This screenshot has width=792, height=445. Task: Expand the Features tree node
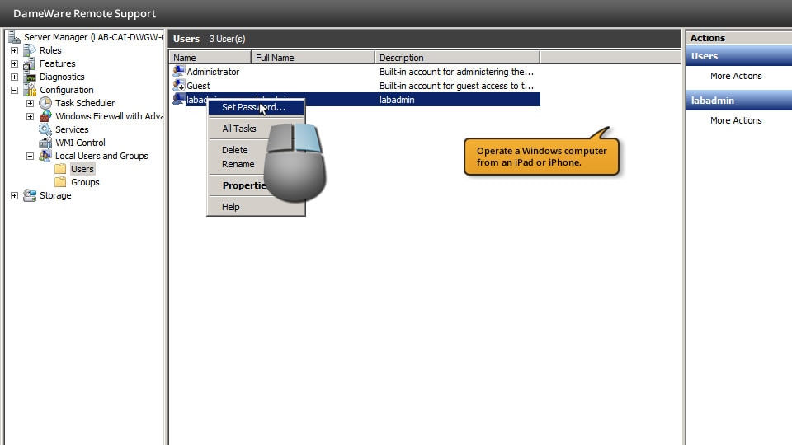click(14, 63)
